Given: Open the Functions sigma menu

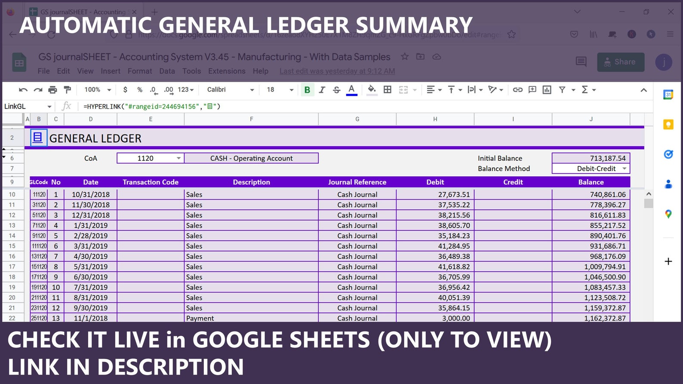Looking at the screenshot, I should [x=588, y=89].
